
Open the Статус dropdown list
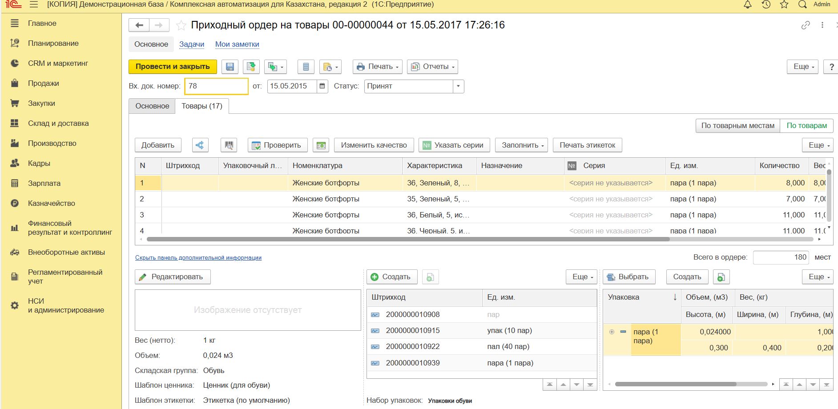point(458,86)
